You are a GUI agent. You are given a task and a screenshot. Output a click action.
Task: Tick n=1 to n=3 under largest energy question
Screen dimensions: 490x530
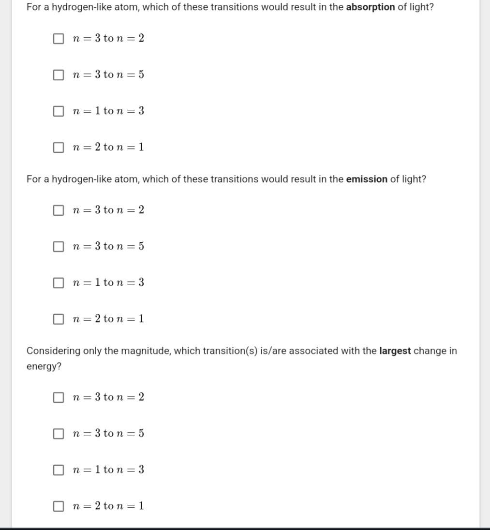pos(58,470)
